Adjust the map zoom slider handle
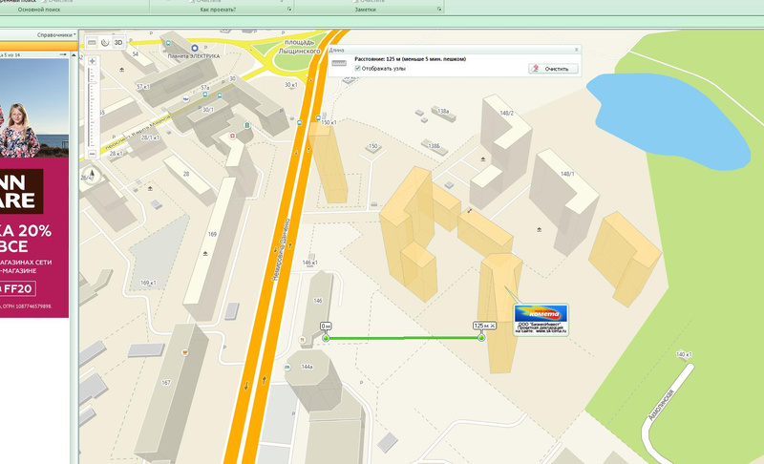Screen dimensions: 764x464 click(x=92, y=84)
